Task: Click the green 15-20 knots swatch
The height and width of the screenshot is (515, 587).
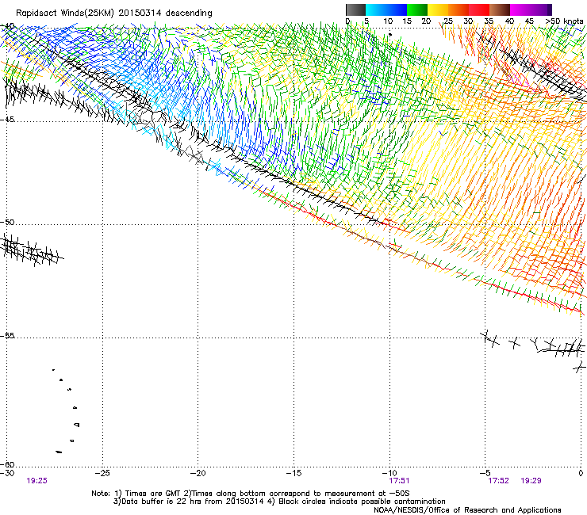Action: coord(417,10)
